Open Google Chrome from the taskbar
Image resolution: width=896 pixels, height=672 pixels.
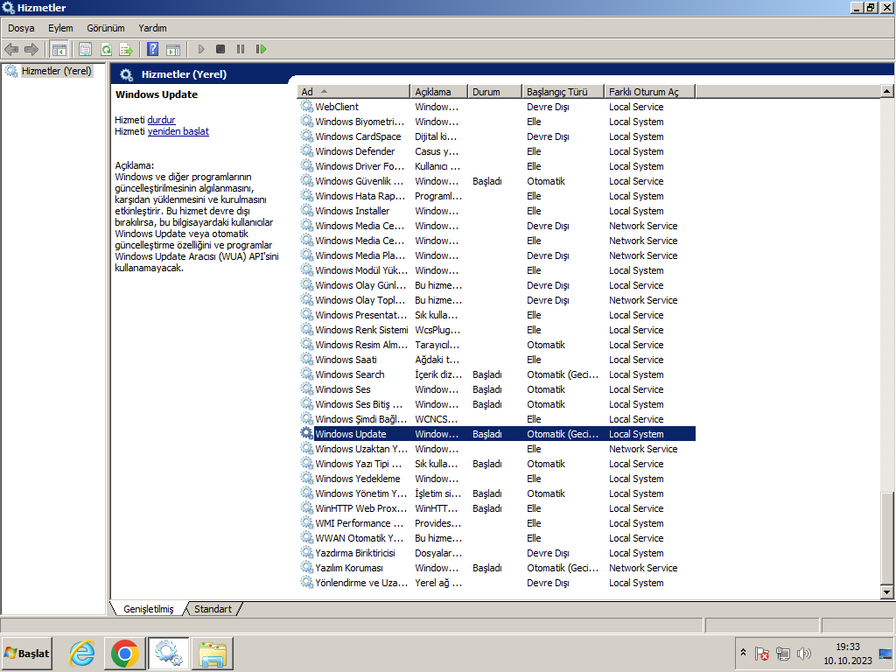click(124, 653)
